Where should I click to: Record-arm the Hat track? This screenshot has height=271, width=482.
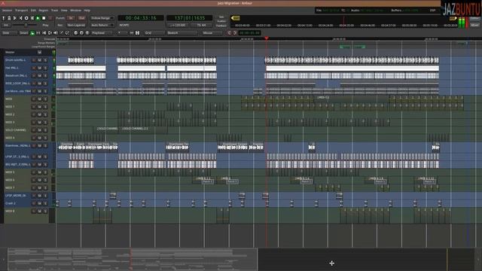34,68
